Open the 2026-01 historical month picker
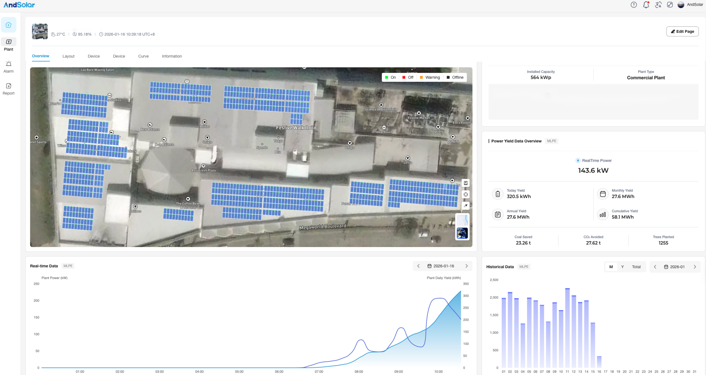This screenshot has width=706, height=375. pos(675,267)
